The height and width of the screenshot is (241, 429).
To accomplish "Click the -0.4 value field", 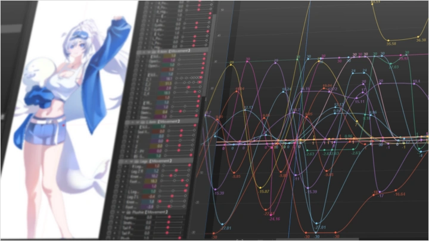I will click(x=150, y=197).
